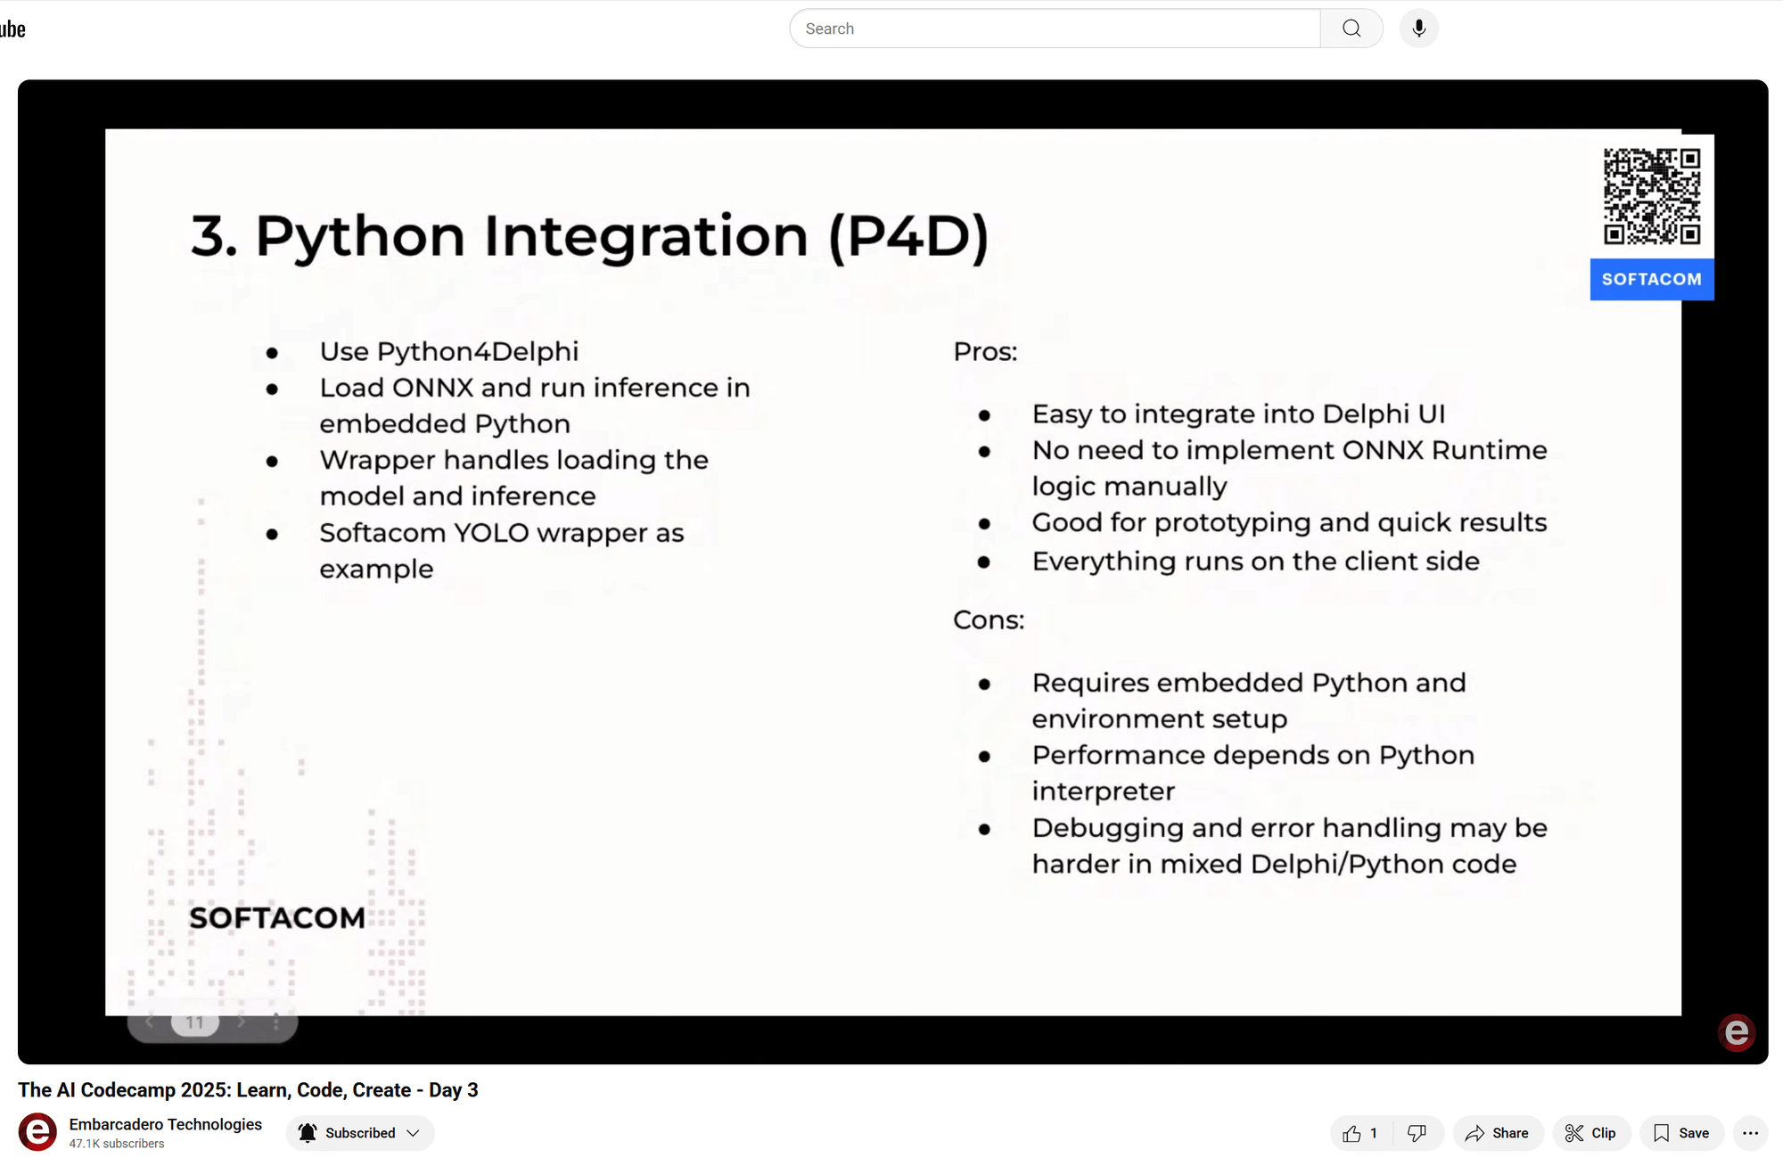Click the 'Cons:' label on slide
Viewport: 1783px width, 1166px height.
tap(989, 620)
